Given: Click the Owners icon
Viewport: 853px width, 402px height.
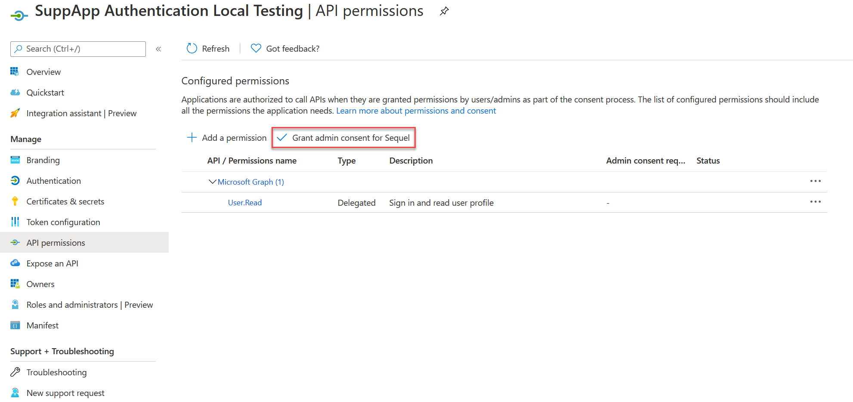Looking at the screenshot, I should pyautogui.click(x=15, y=284).
